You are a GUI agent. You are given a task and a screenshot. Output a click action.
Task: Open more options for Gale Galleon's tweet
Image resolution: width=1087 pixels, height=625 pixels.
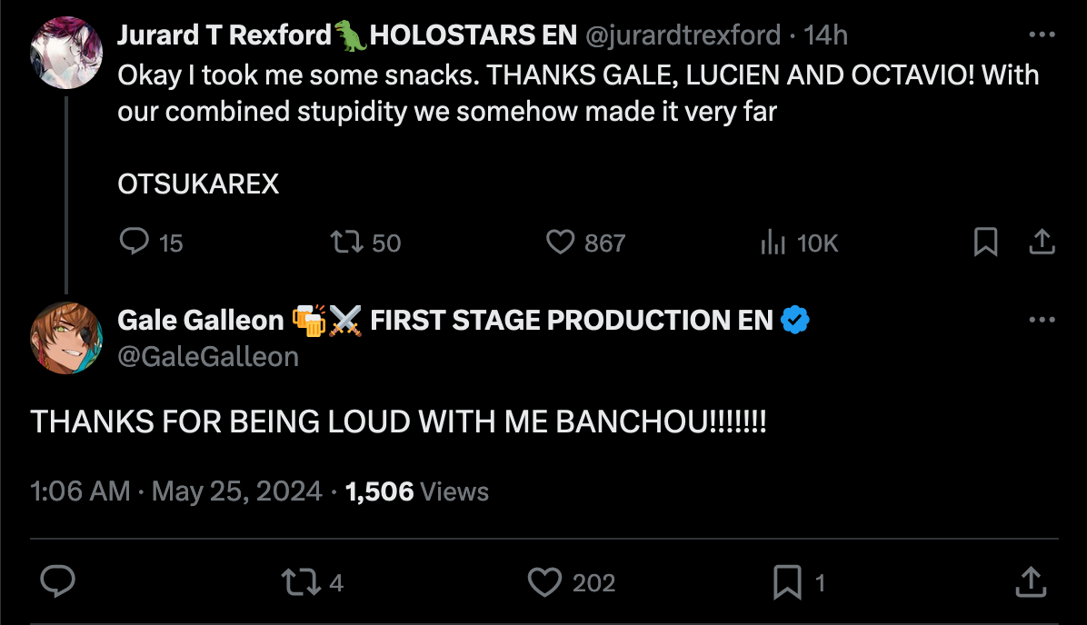pyautogui.click(x=1042, y=320)
